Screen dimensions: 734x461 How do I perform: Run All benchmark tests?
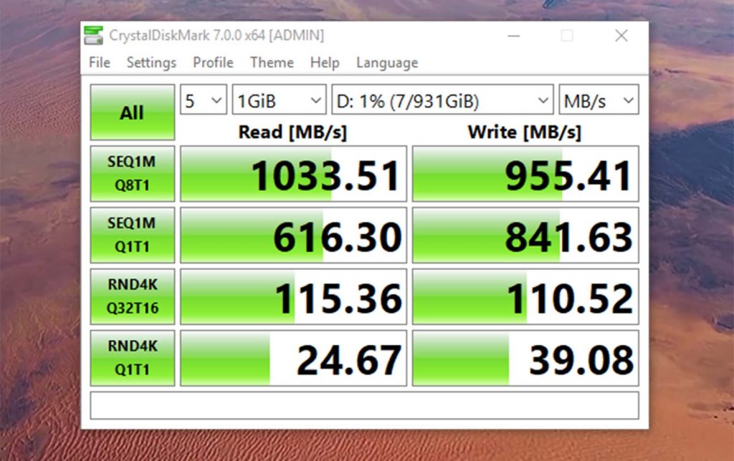coord(132,111)
